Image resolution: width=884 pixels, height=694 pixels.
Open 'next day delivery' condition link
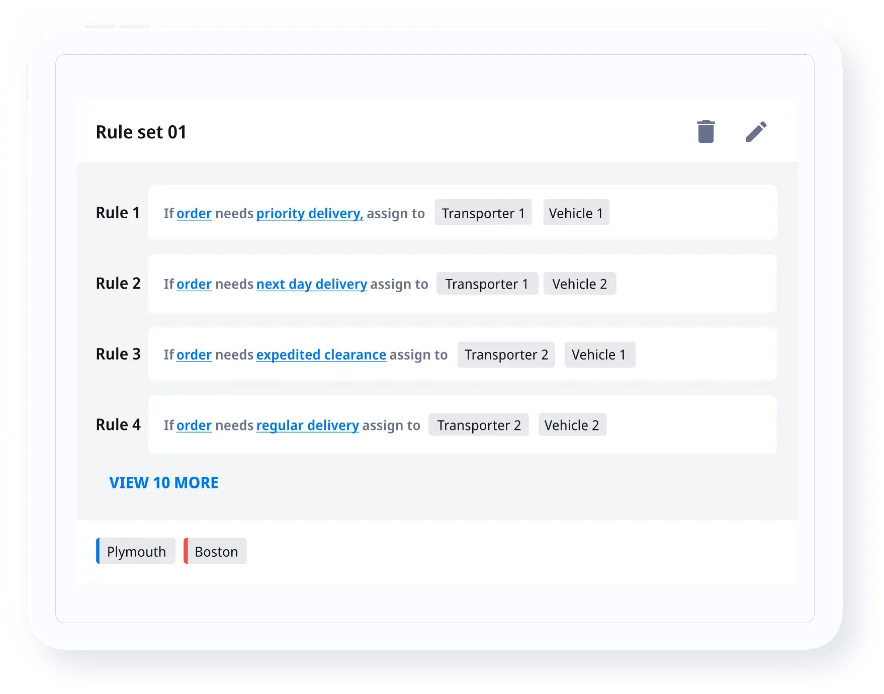click(311, 284)
